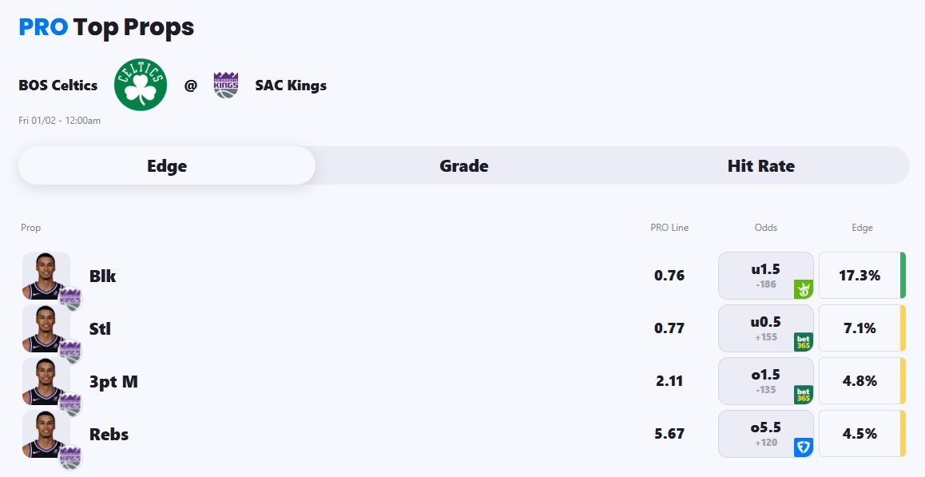Click bet365 icon on 3pt M row
Viewport: 925px width, 477px height.
pos(803,395)
